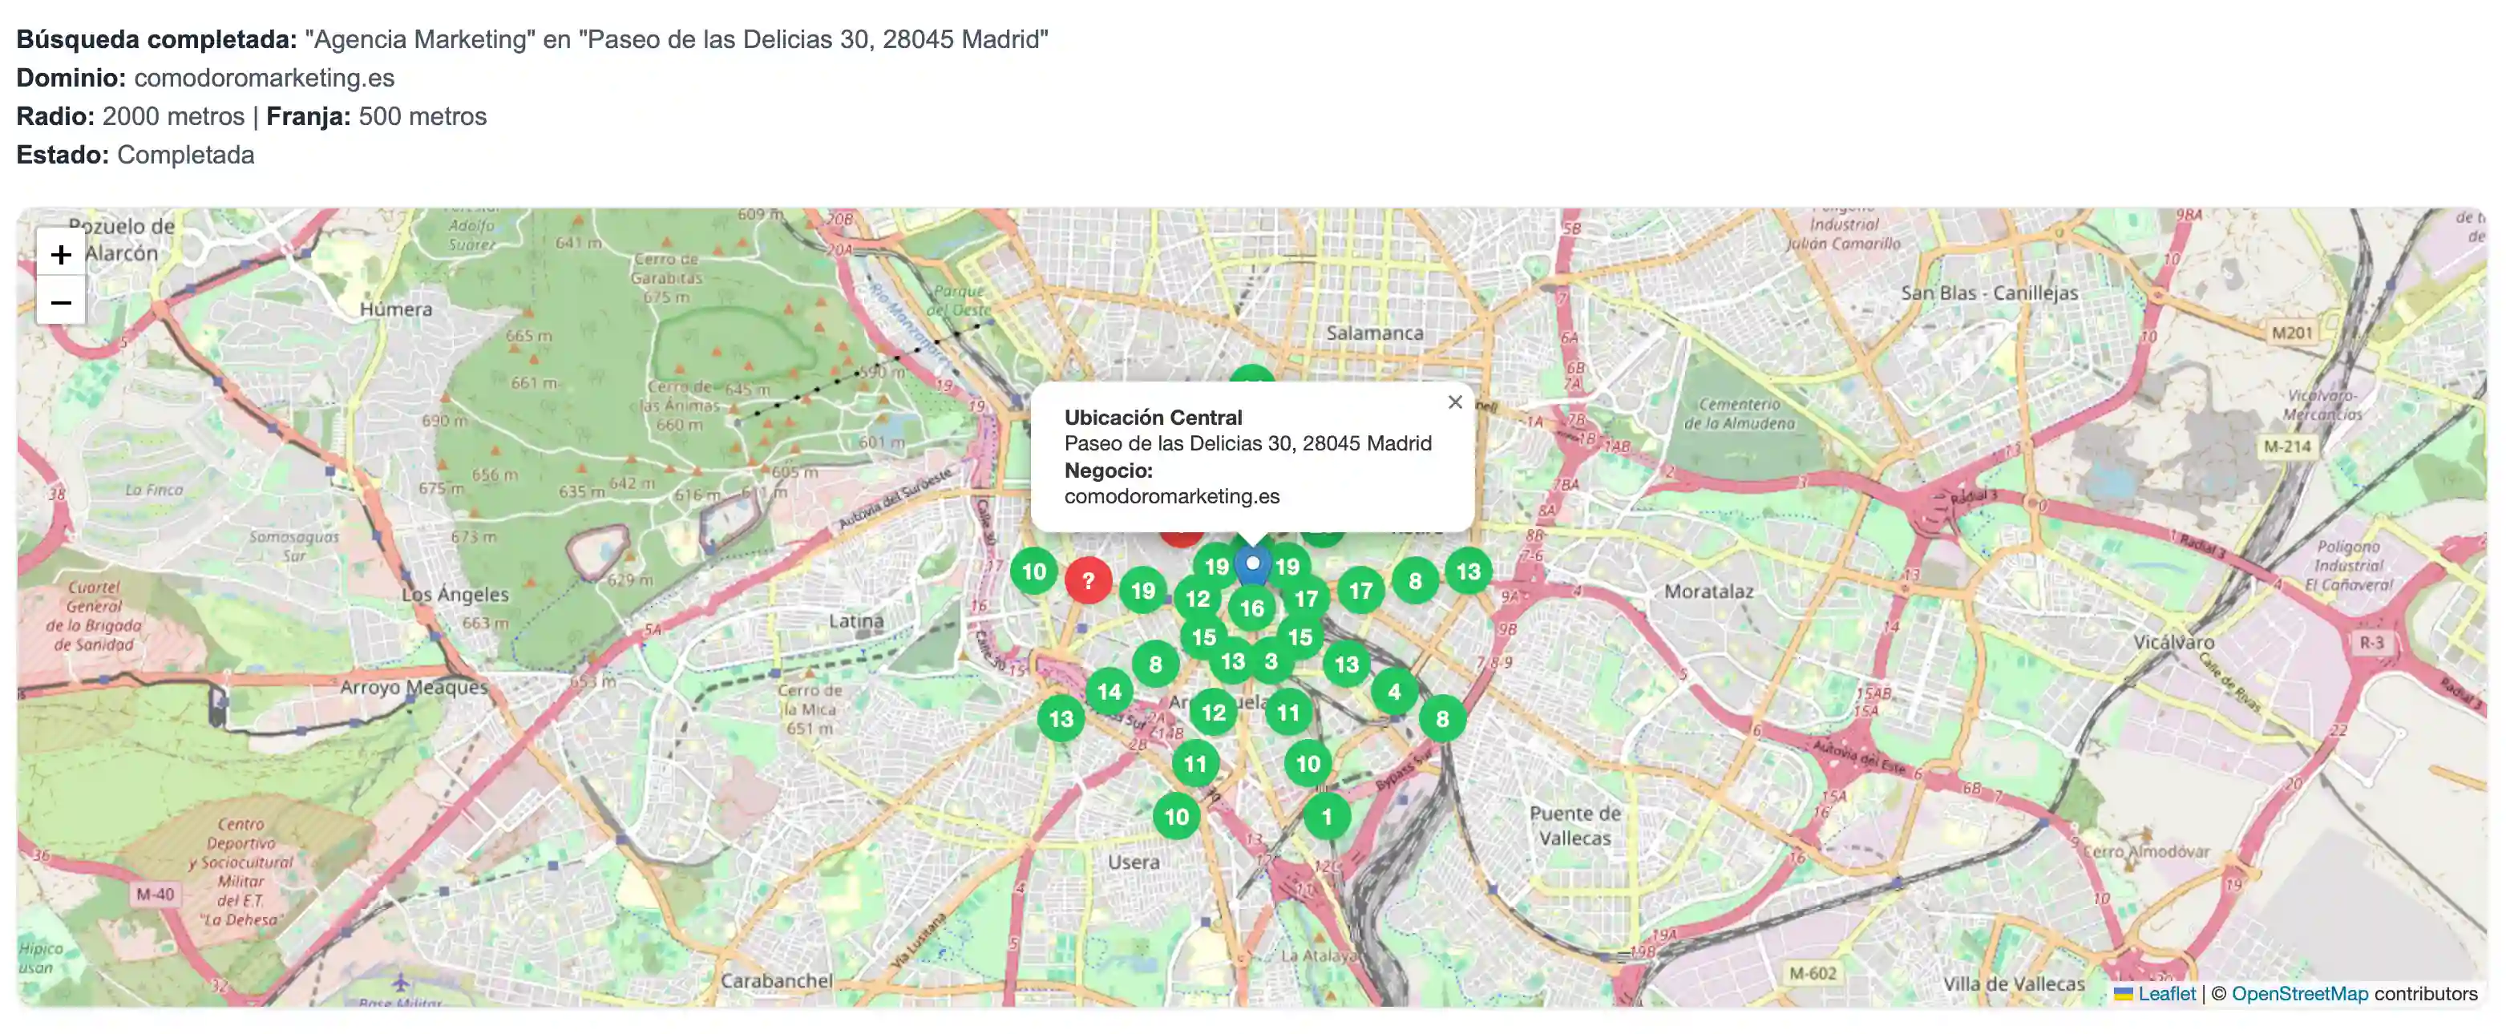The width and height of the screenshot is (2506, 1034).
Task: Click the green marker numbered 3
Action: click(x=1271, y=661)
